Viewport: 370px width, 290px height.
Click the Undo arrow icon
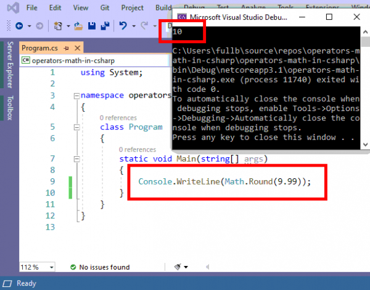click(x=123, y=26)
